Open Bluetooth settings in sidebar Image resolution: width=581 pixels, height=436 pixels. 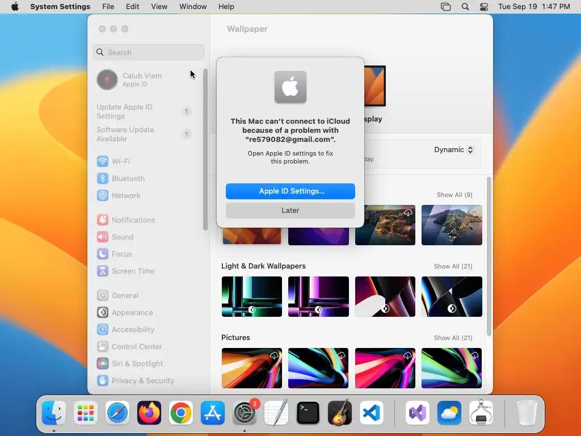121,178
